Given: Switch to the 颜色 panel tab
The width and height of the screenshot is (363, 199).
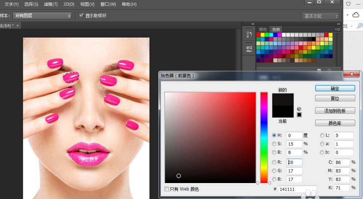Looking at the screenshot, I should click(263, 29).
